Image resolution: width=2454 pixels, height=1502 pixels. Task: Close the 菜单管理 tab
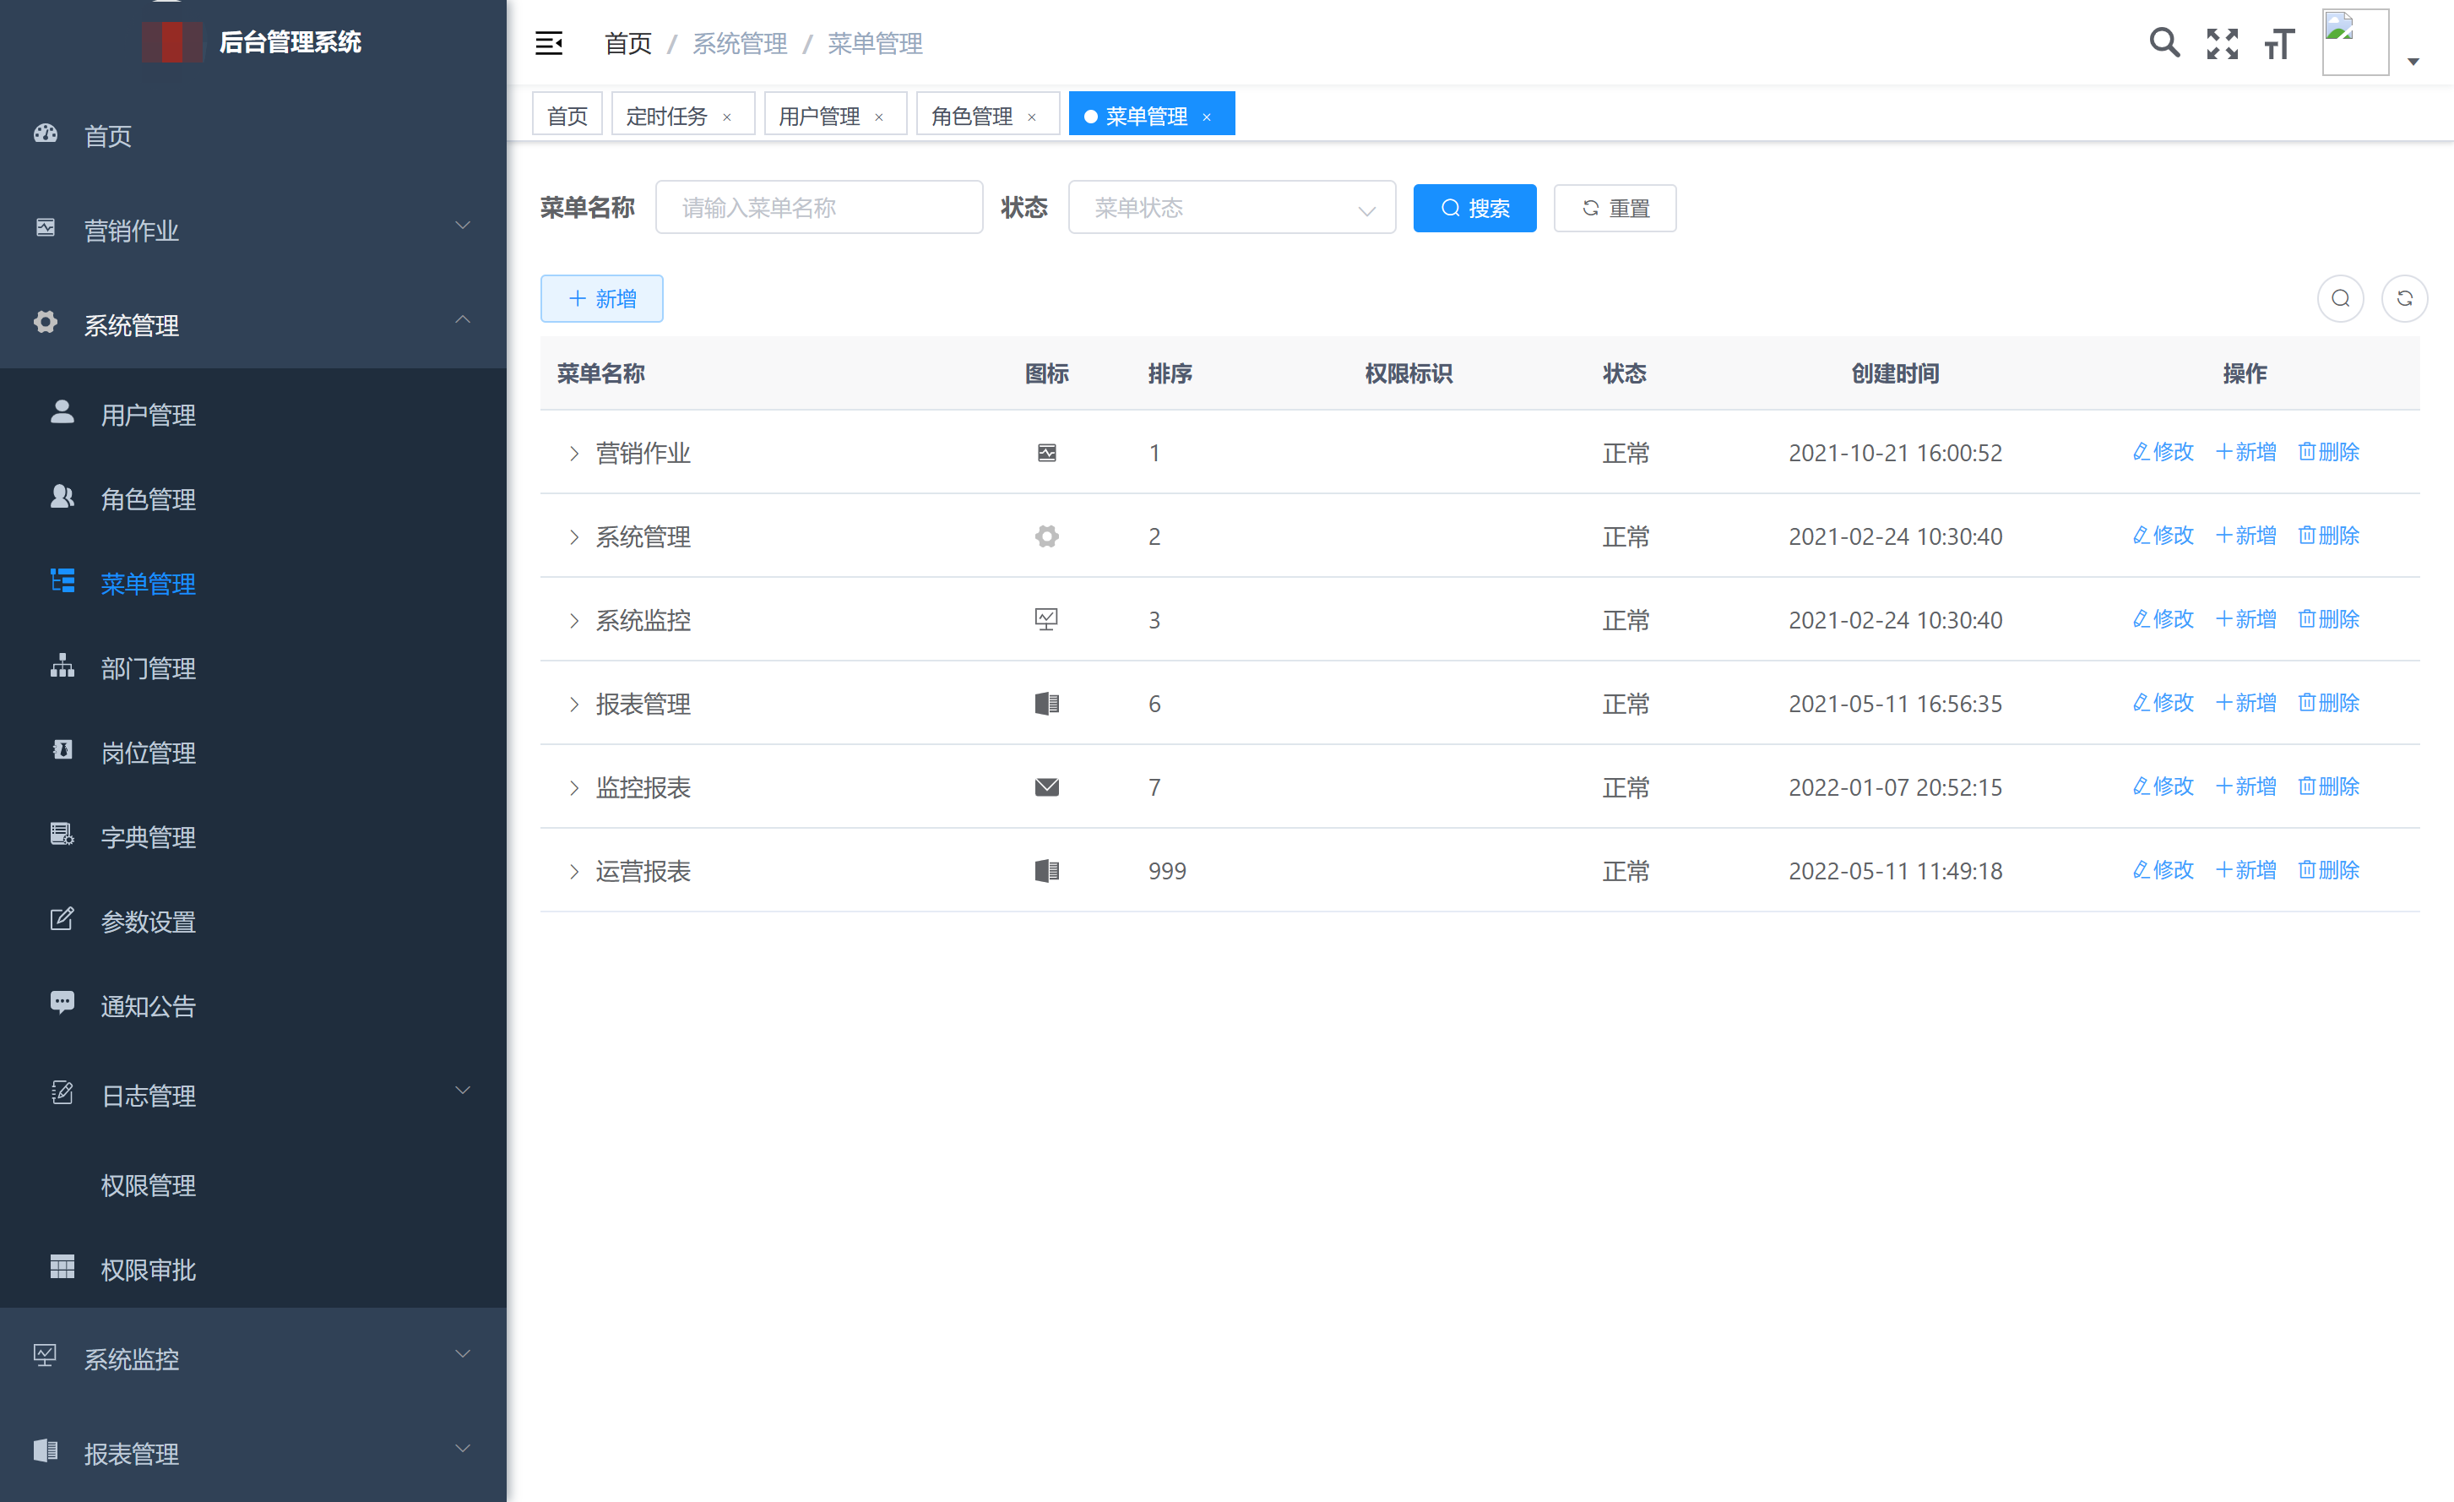(1206, 117)
